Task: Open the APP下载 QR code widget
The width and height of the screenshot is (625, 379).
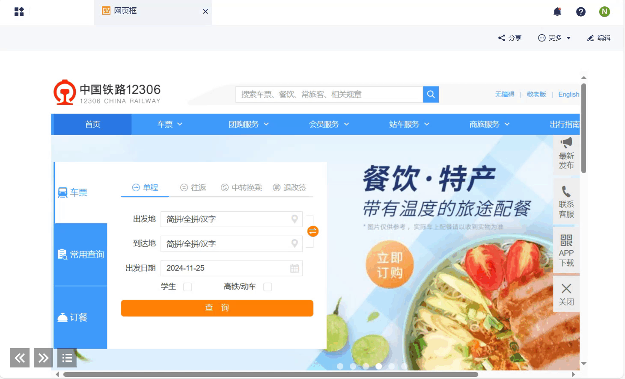Action: tap(566, 250)
